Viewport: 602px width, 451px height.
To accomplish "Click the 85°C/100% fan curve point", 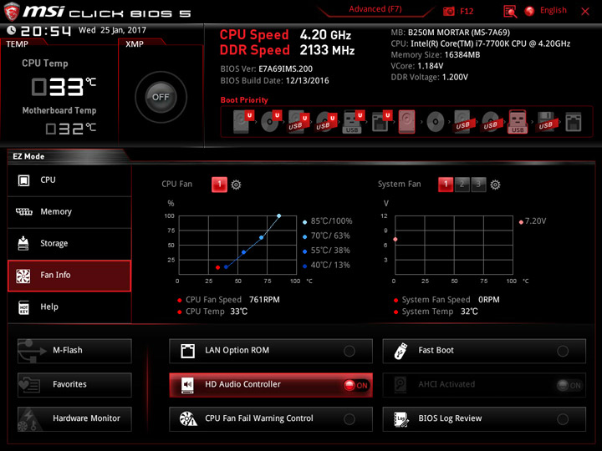I will coord(278,216).
